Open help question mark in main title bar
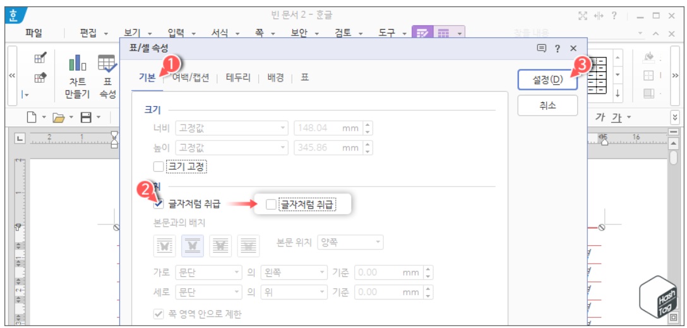This screenshot has width=687, height=328. pos(614,16)
